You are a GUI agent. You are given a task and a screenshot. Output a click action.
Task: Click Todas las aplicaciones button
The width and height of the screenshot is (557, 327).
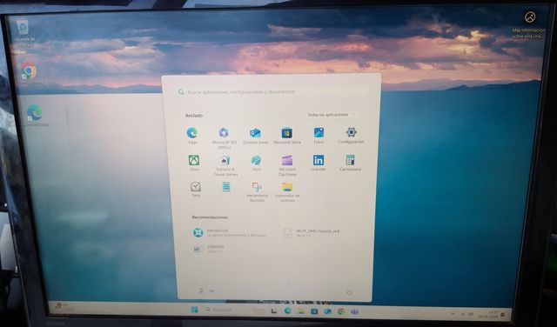click(332, 115)
